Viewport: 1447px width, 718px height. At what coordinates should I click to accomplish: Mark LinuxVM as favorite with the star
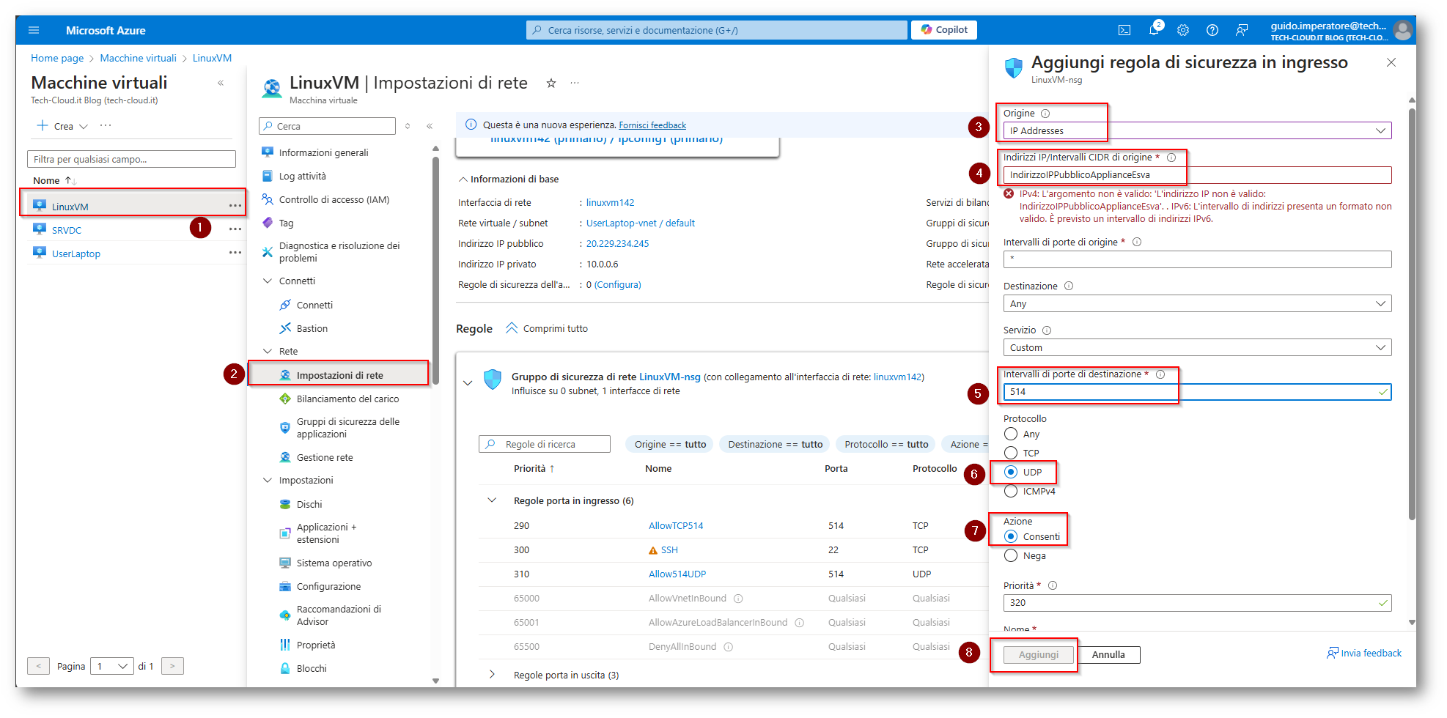pos(551,84)
